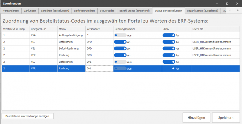Image resolution: width=242 pixels, height=124 pixels.
Task: Show the Bestellstatus Warteschlange
Action: [x=28, y=116]
